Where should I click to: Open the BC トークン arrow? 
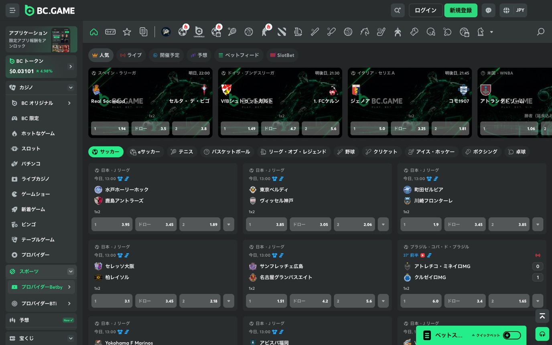tap(71, 67)
